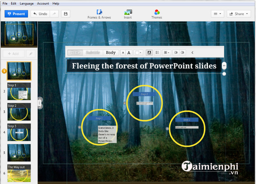Start the presentation with Present button
256x184 pixels.
(x=16, y=14)
